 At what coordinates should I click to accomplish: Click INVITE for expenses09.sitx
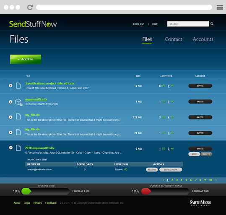[x=200, y=101]
